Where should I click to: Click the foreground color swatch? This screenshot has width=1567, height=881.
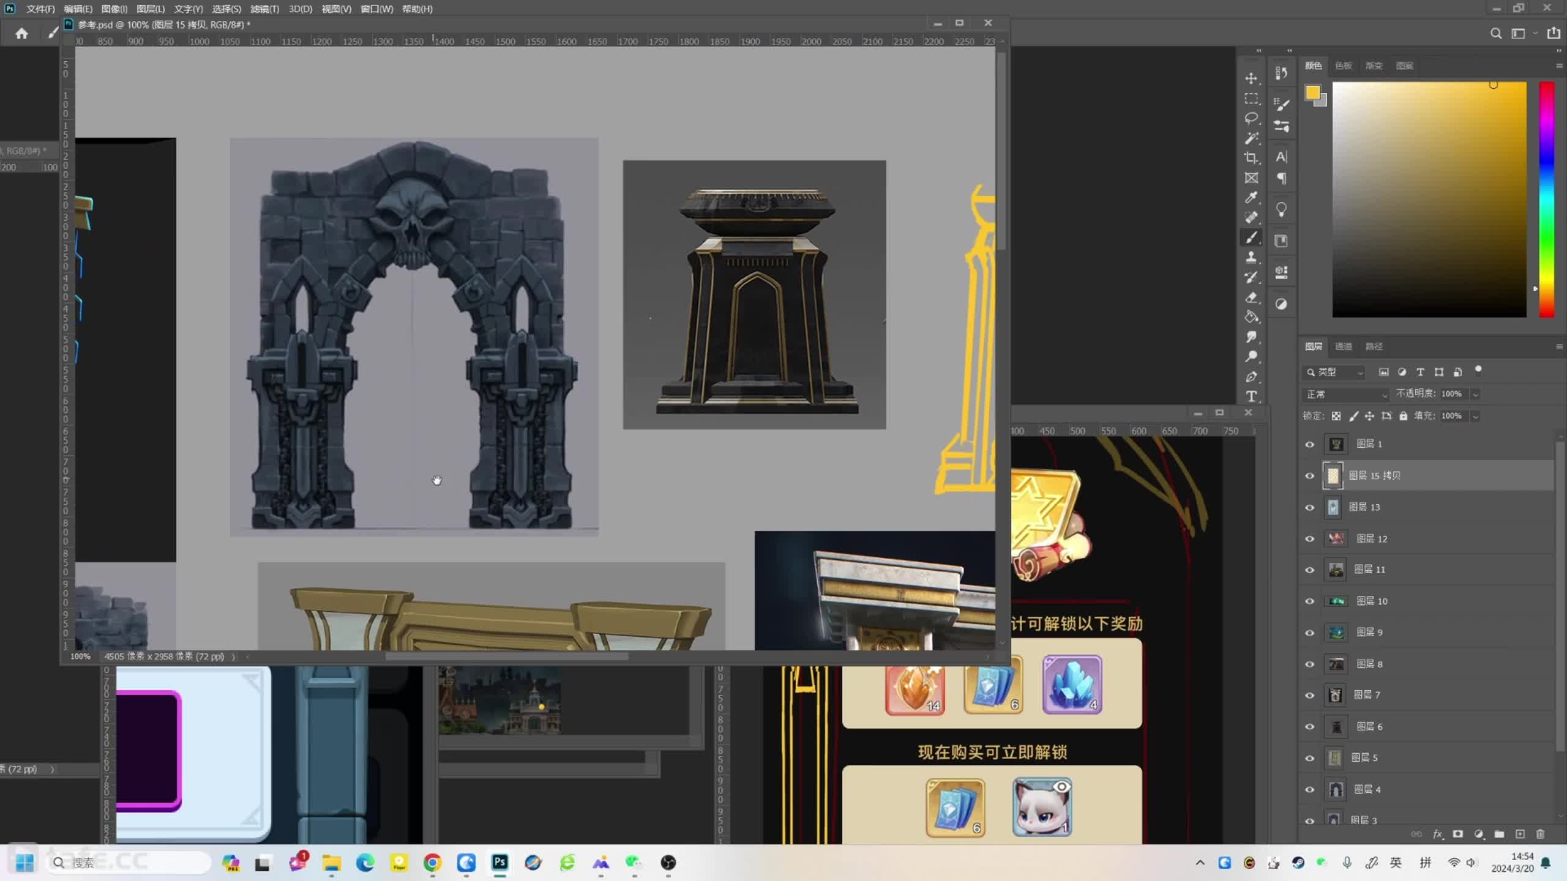tap(1312, 92)
